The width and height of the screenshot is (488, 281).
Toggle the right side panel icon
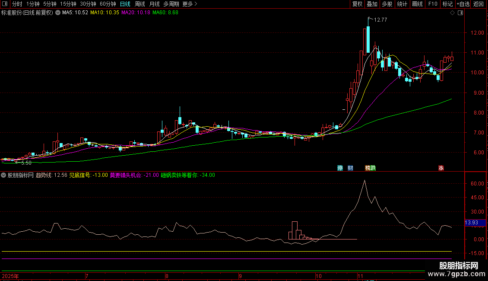(460, 13)
